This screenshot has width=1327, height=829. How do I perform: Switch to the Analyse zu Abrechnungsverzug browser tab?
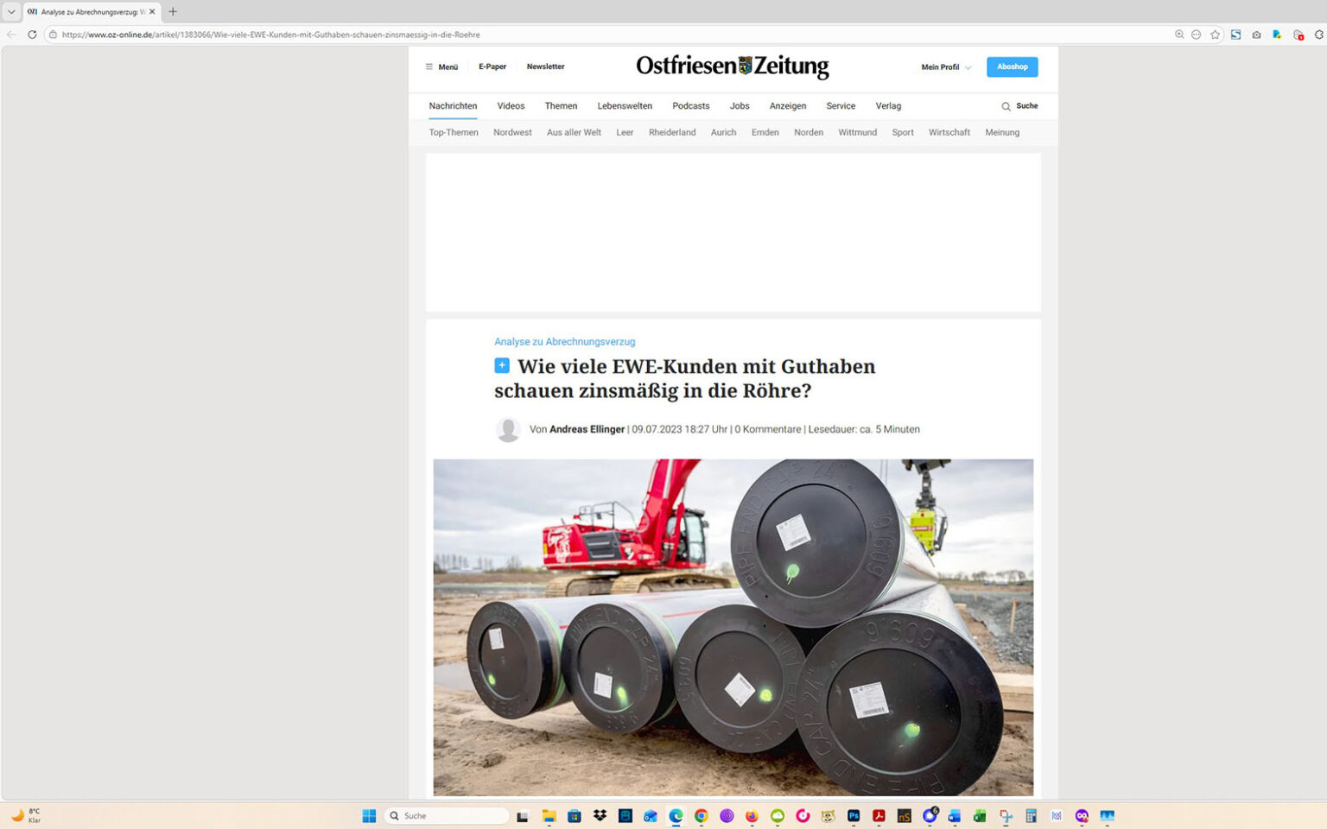tap(86, 11)
